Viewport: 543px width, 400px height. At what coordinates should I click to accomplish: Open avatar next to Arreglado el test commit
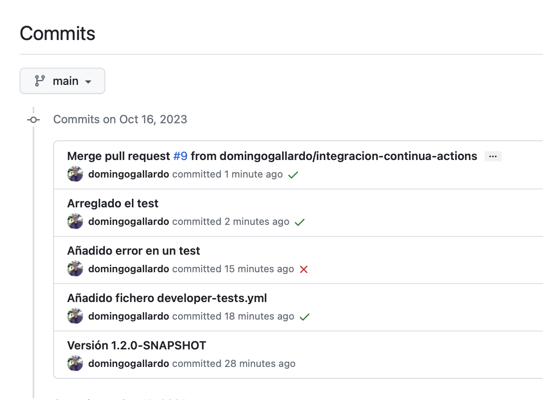(x=75, y=221)
